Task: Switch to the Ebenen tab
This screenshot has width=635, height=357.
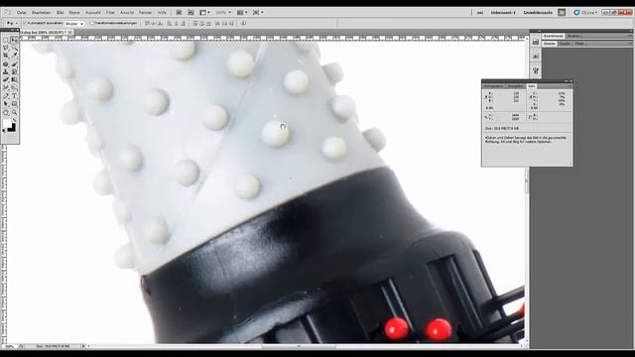Action: 550,44
